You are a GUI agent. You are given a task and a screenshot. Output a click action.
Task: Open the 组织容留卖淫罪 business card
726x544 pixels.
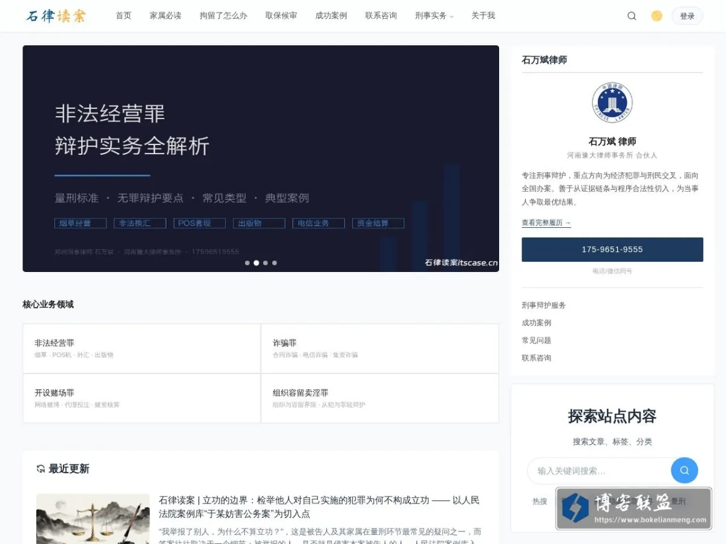(x=380, y=398)
